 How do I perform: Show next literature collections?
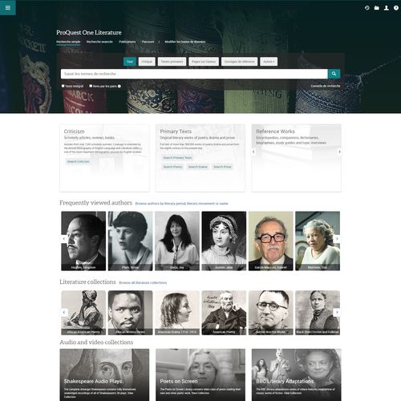tap(337, 312)
